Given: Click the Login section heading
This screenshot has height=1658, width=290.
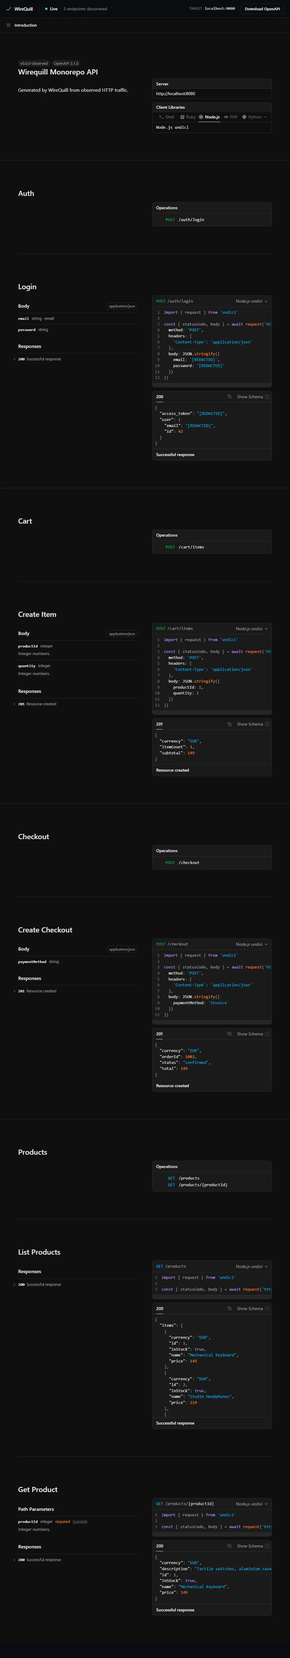Looking at the screenshot, I should click(x=27, y=287).
